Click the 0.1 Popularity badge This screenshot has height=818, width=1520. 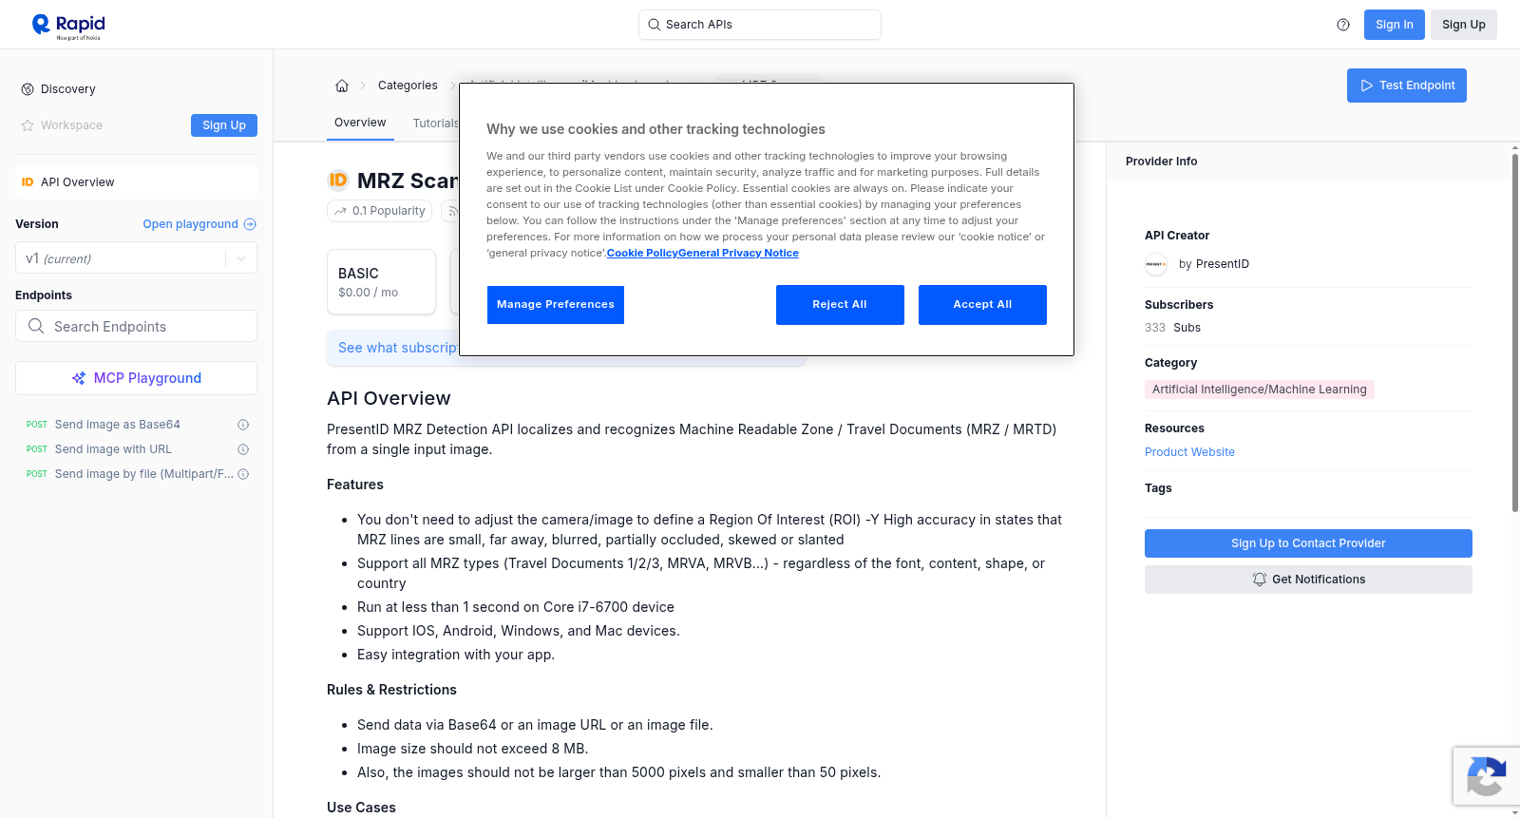point(379,211)
